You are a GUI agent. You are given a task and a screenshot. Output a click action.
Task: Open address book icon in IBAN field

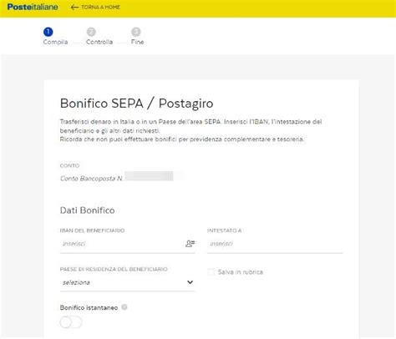click(x=190, y=244)
